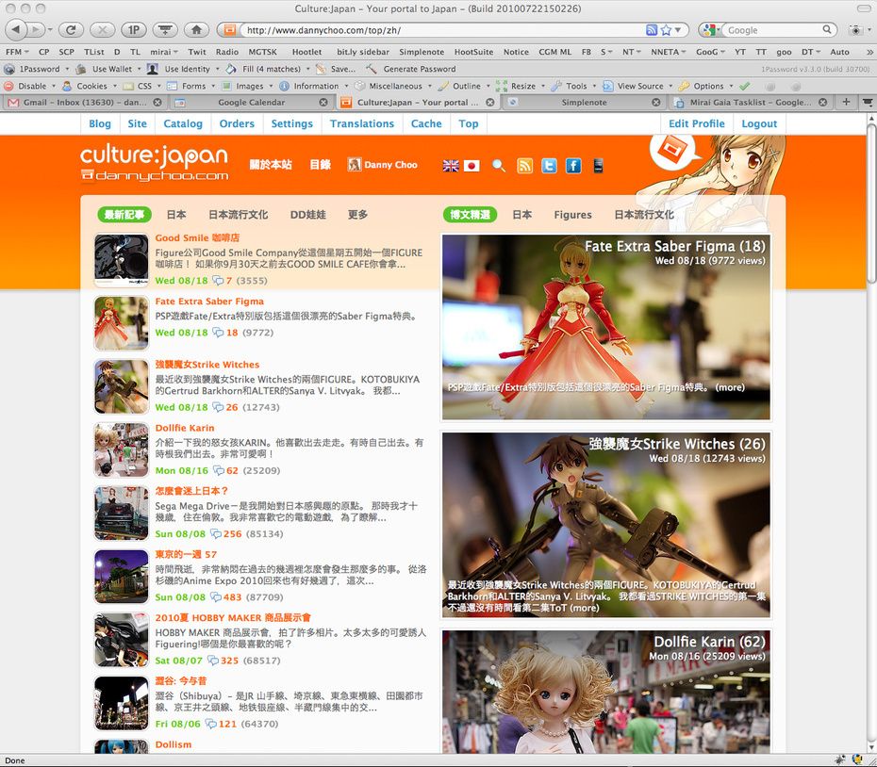
Task: Click the Home toolbar button
Action: [x=196, y=29]
